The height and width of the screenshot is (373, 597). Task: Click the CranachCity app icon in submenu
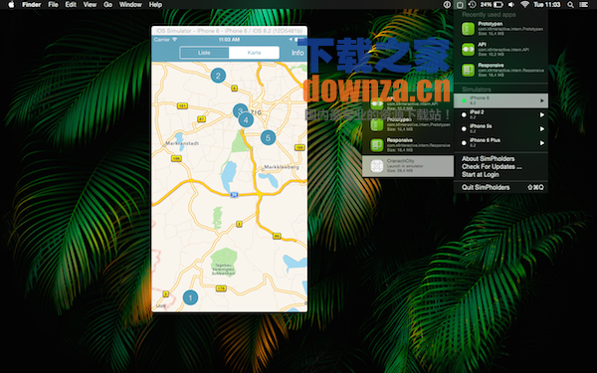(x=377, y=166)
